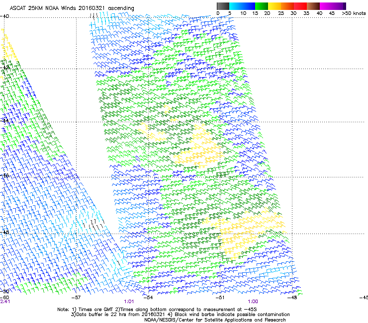The height and width of the screenshot is (323, 368).
Task: Click the cyan-blue 5-15 knots legend segment
Action: [x=242, y=6]
